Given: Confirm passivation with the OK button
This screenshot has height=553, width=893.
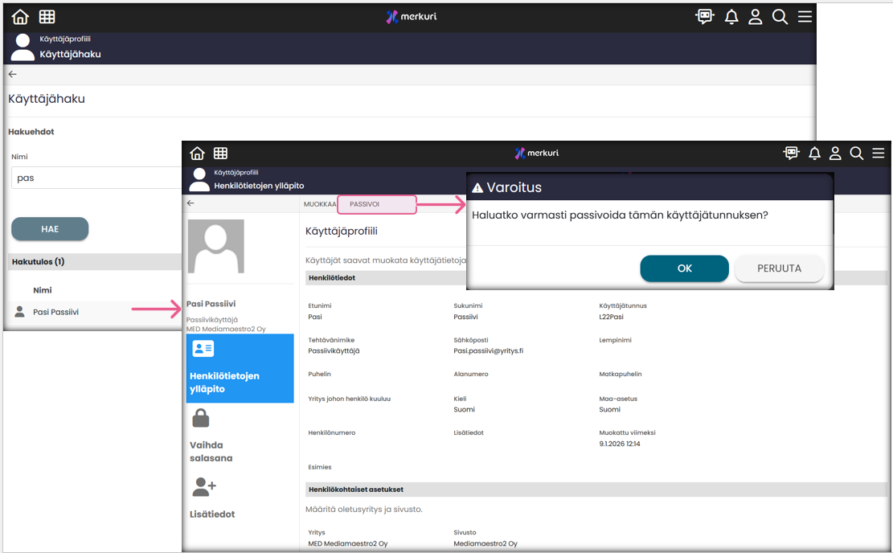Looking at the screenshot, I should click(x=684, y=268).
